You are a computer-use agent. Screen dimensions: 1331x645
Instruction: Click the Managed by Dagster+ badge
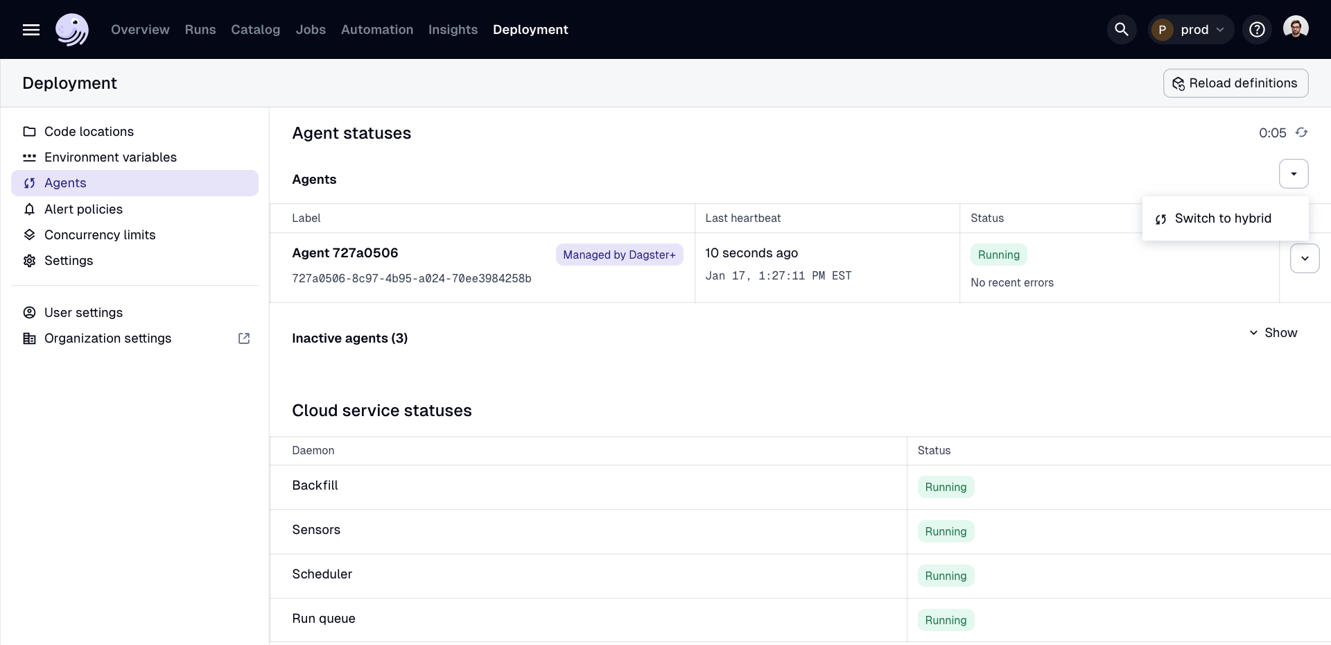(619, 255)
